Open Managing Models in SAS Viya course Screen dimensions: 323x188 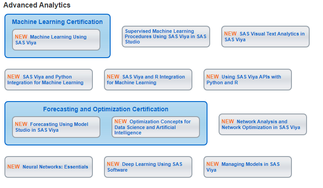[x=247, y=167]
